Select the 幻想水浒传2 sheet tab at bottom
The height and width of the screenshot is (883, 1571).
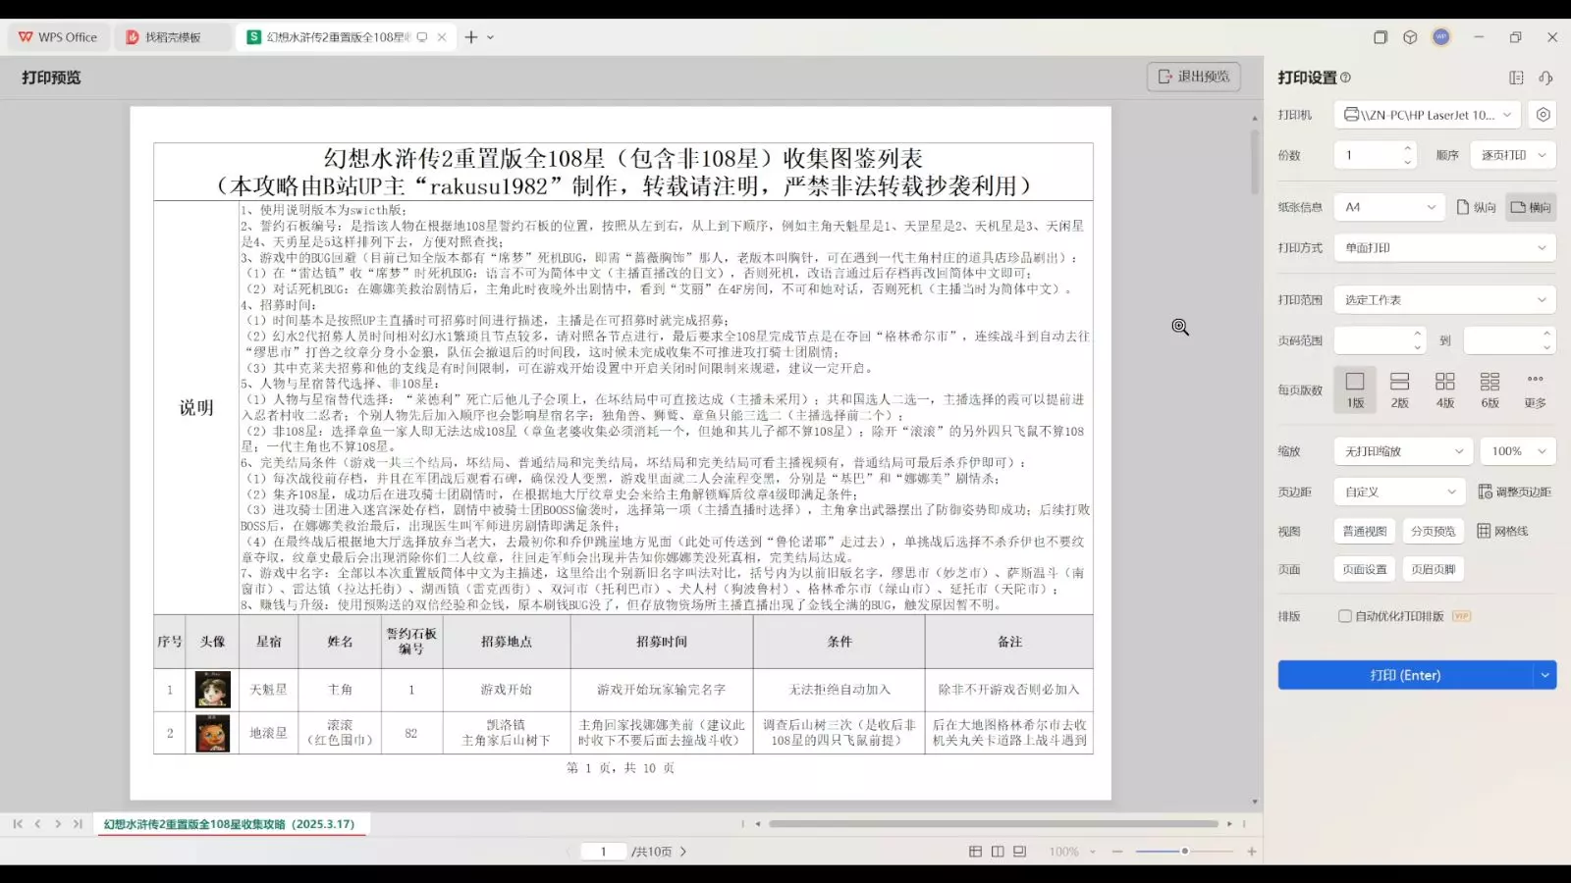point(230,824)
